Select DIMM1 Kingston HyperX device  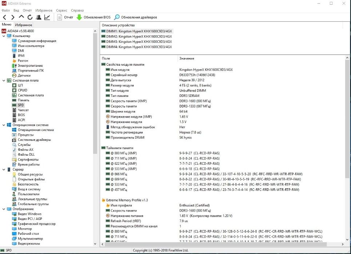pos(137,31)
